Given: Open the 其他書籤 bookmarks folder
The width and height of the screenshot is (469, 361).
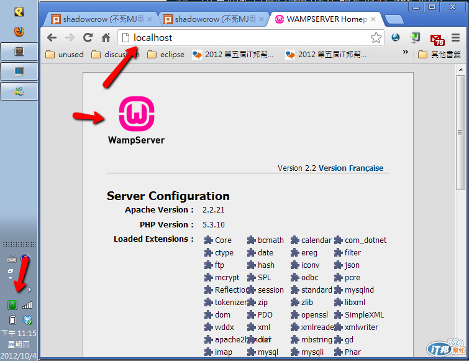Looking at the screenshot, I should pyautogui.click(x=439, y=55).
